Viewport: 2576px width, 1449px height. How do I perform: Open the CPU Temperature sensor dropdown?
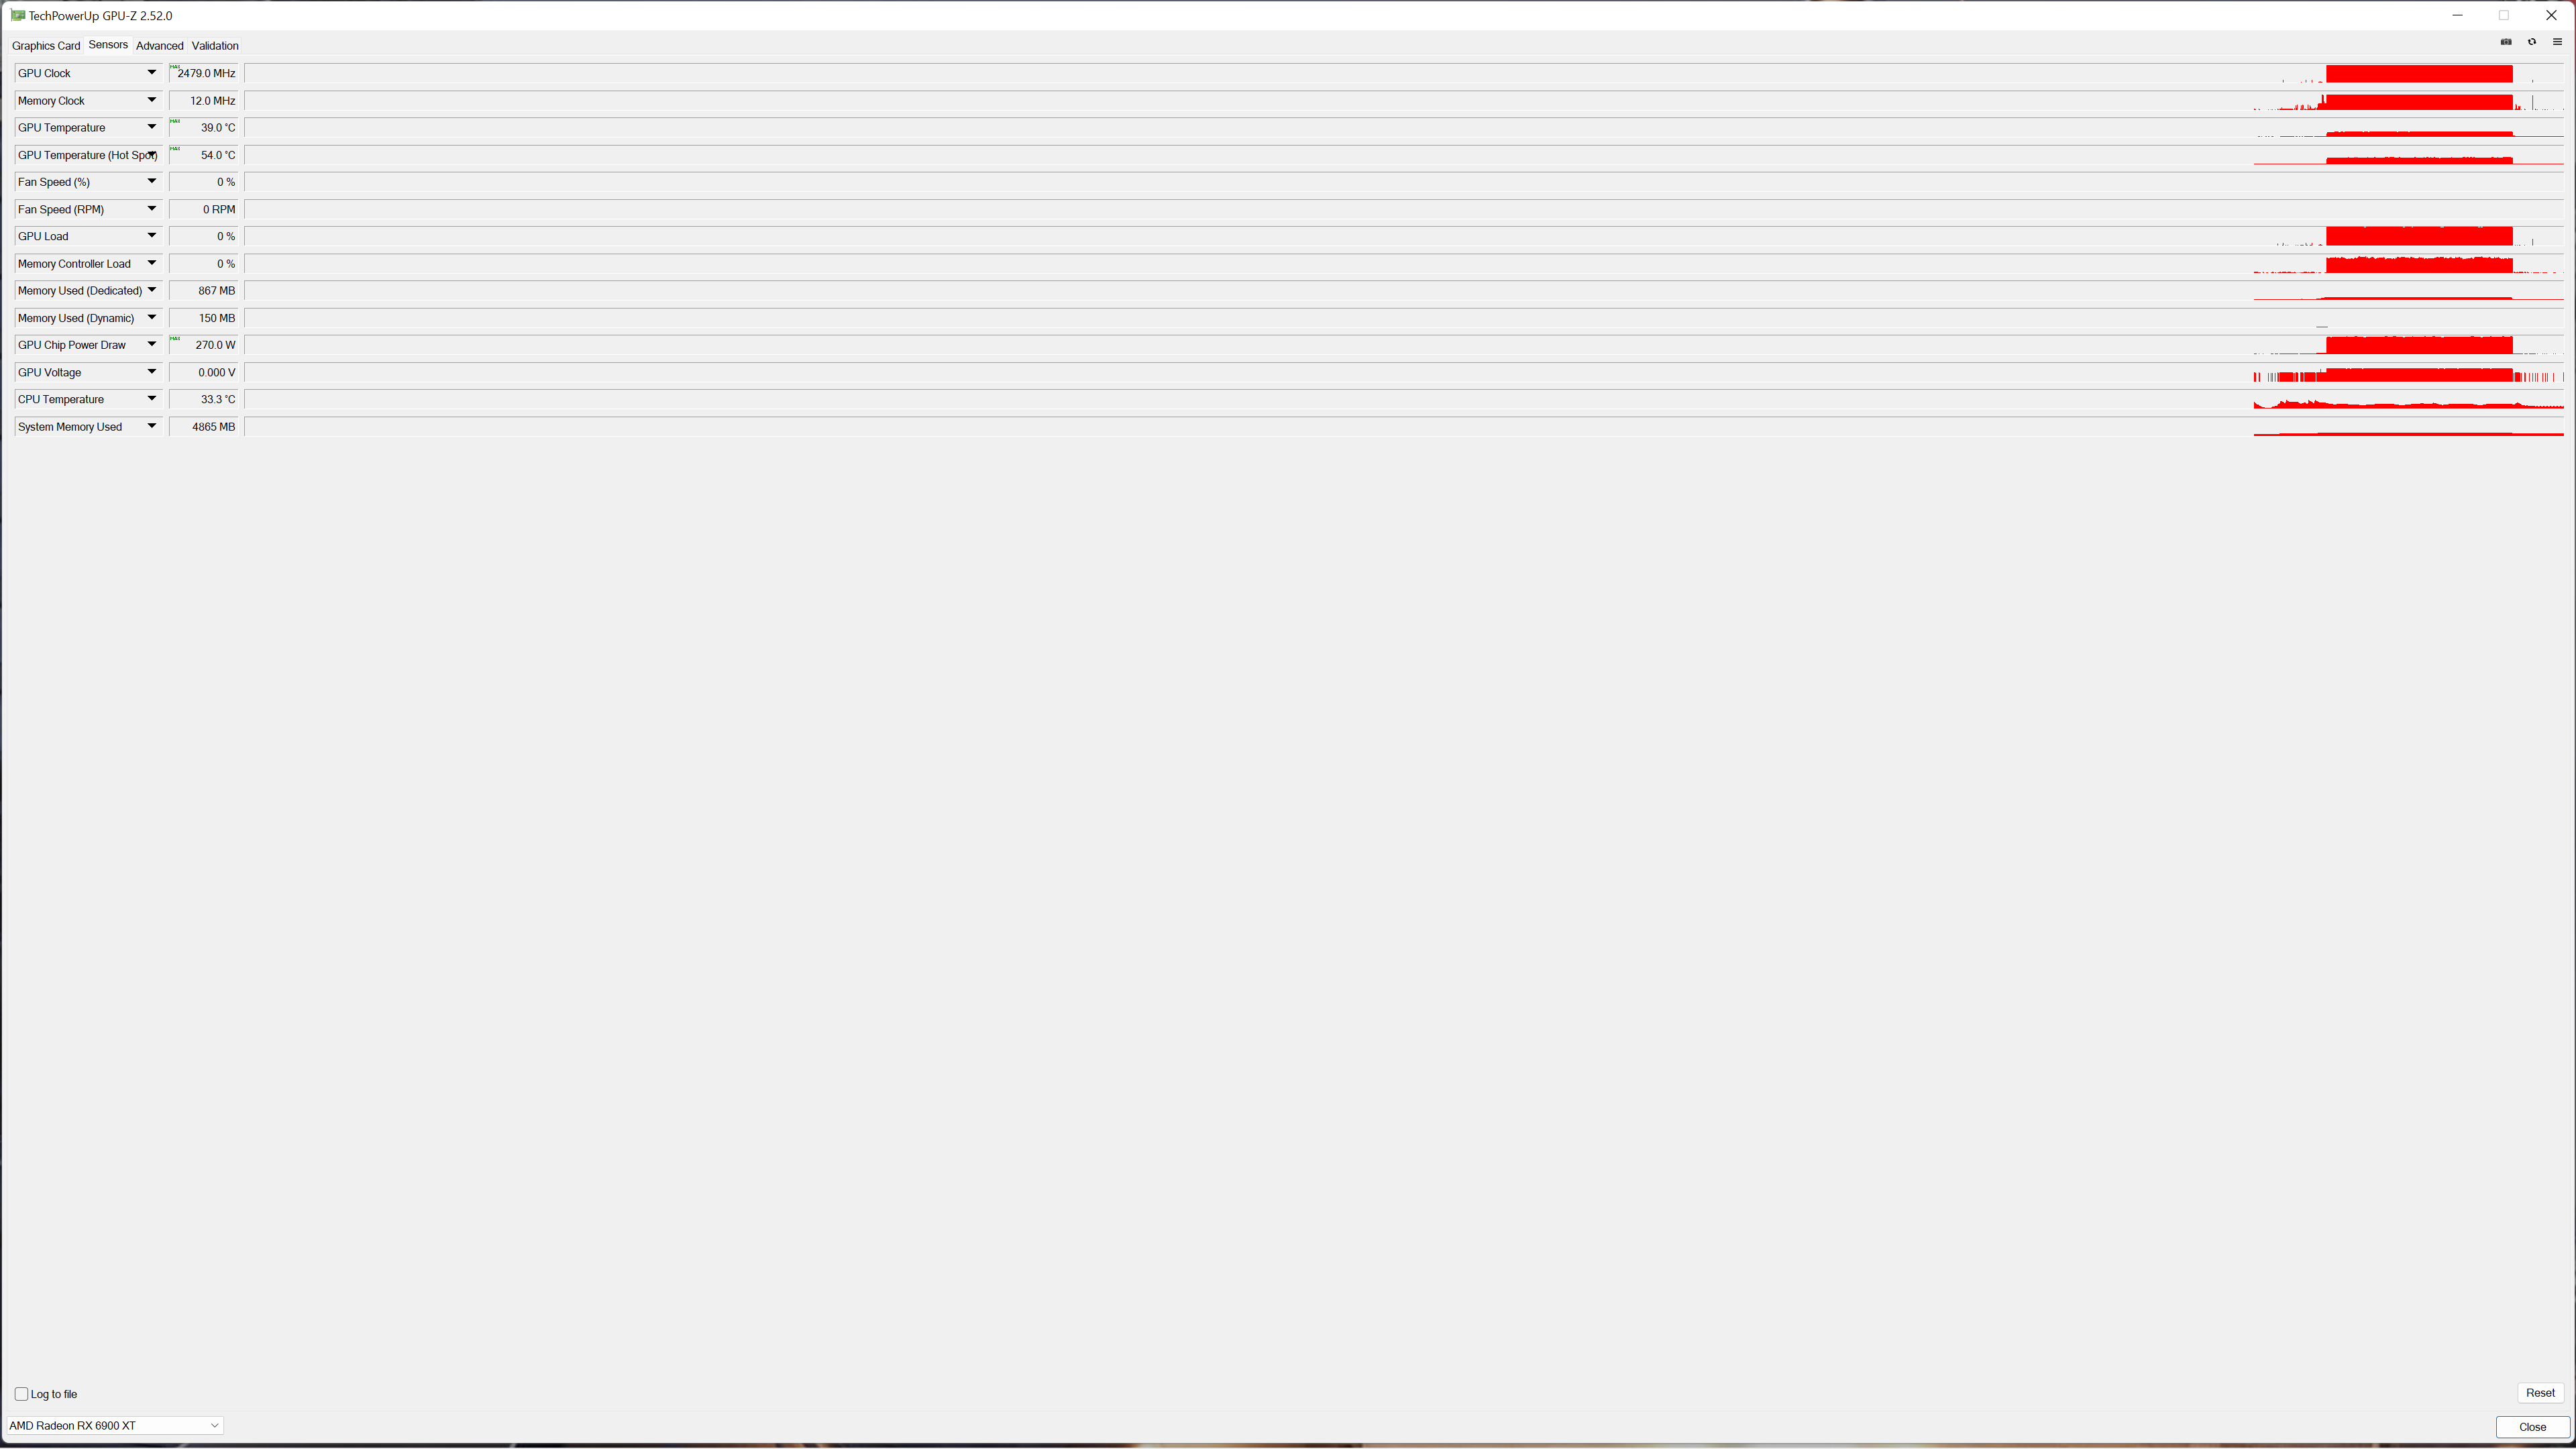152,399
